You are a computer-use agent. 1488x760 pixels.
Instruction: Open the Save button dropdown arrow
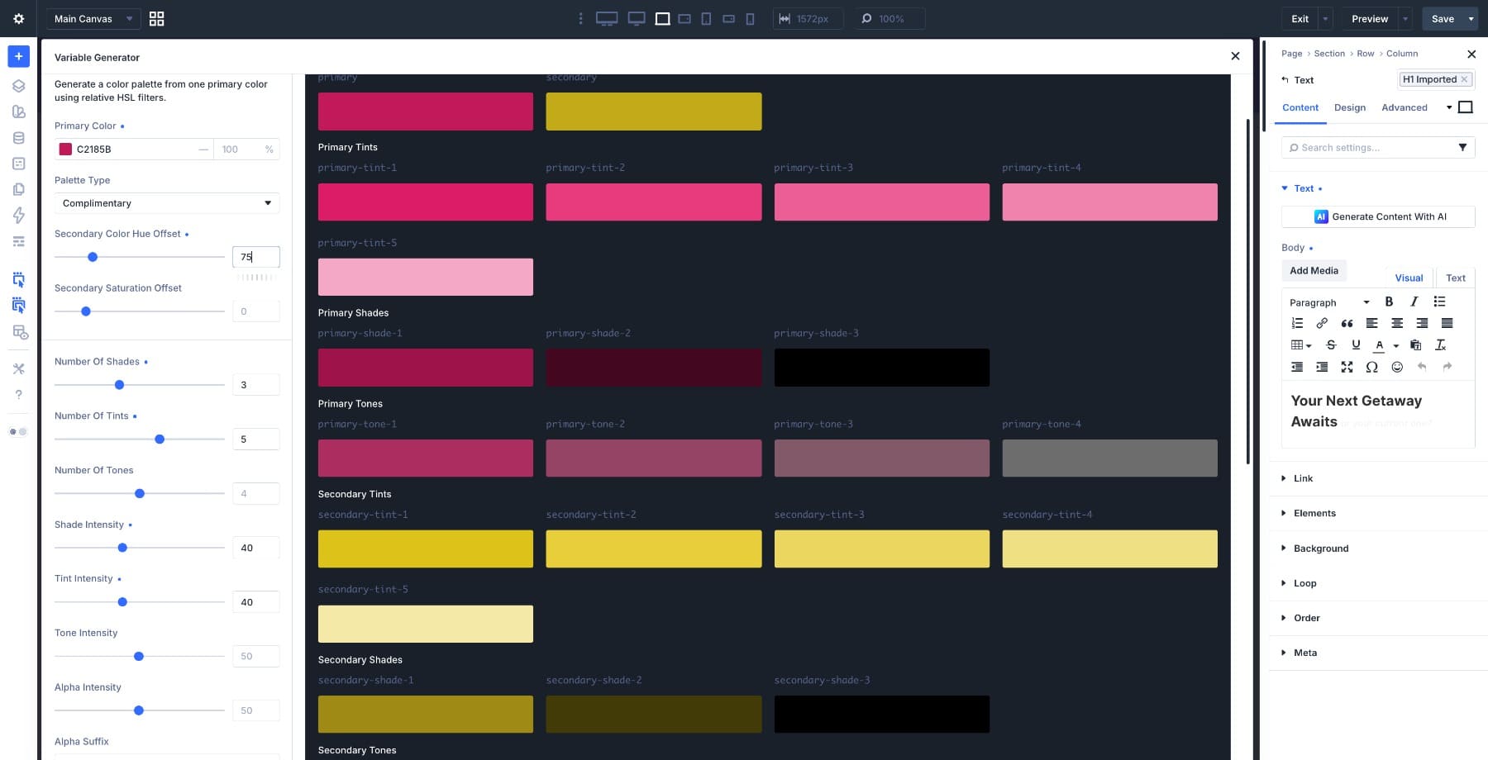coord(1471,18)
